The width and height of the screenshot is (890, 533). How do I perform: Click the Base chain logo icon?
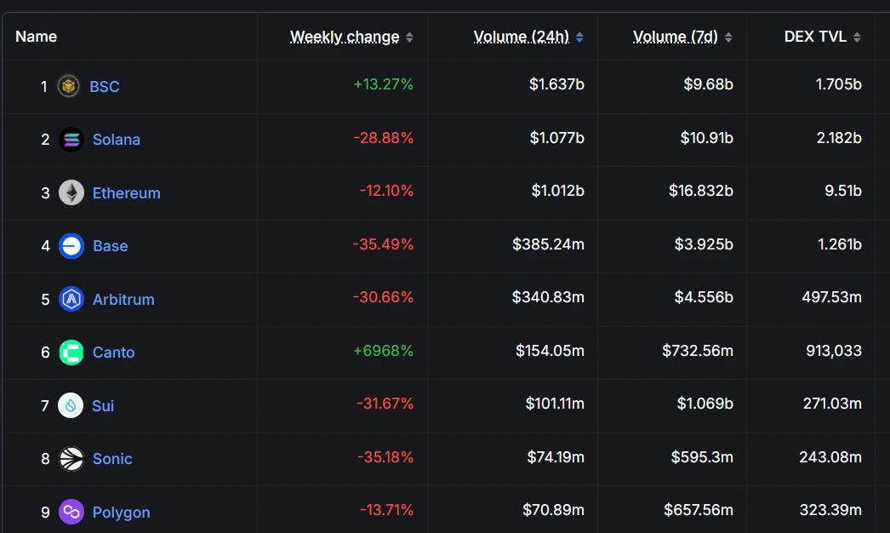pos(71,246)
